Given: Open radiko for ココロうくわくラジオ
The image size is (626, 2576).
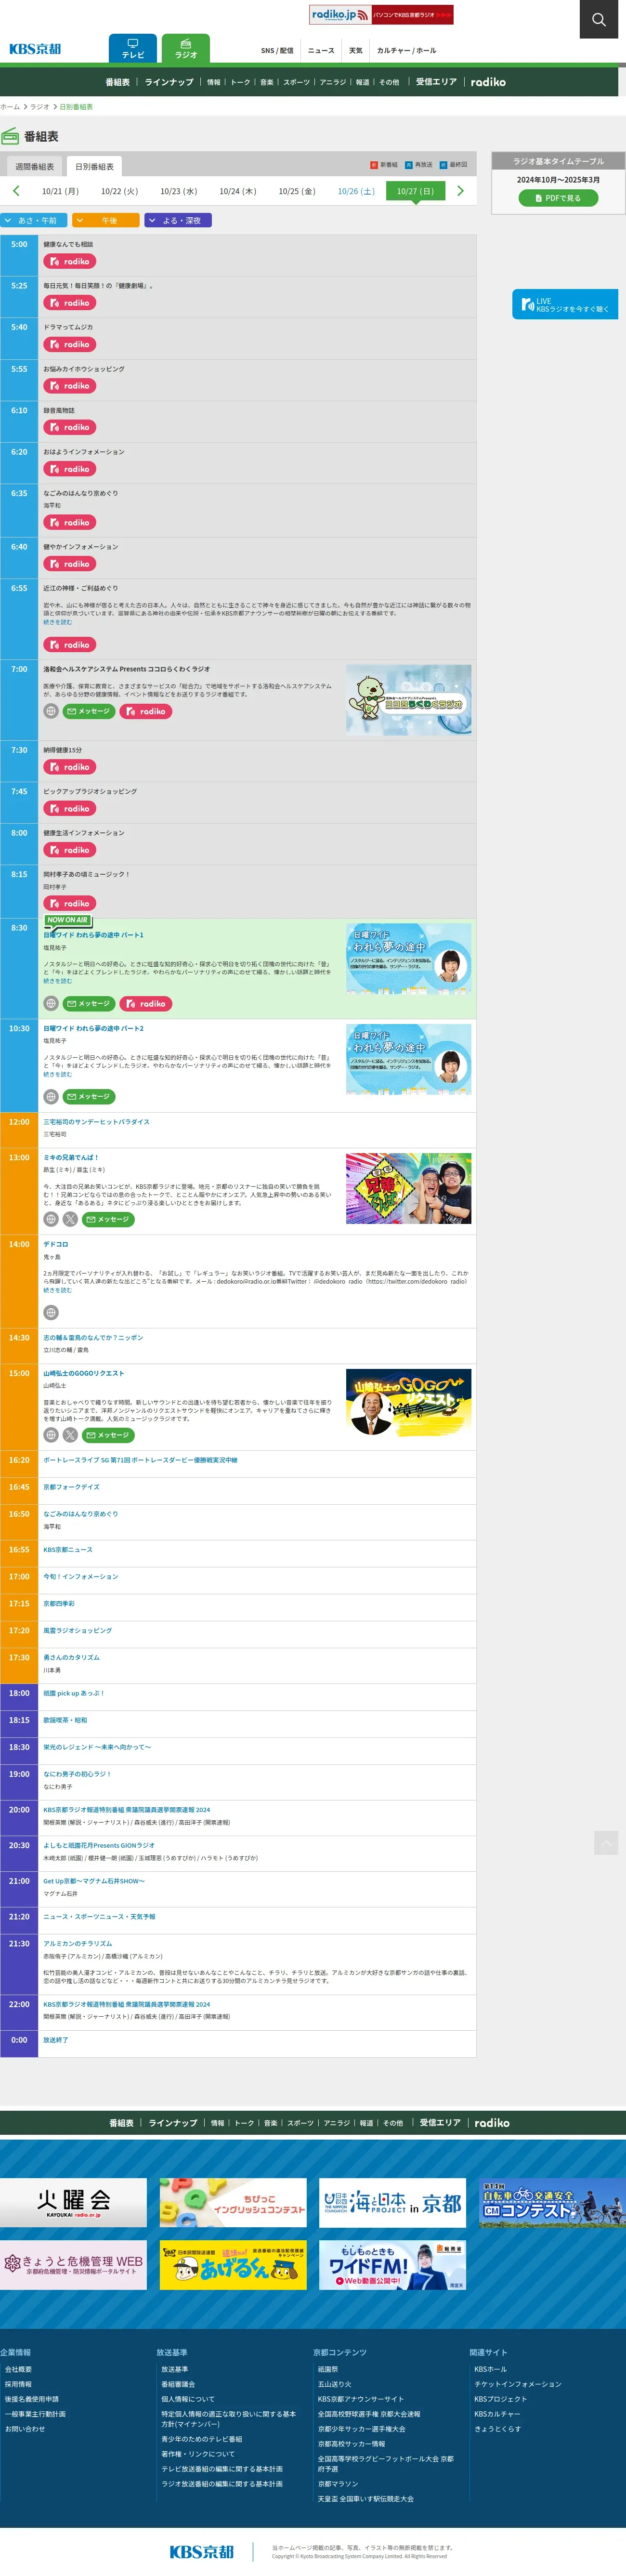Looking at the screenshot, I should coord(146,711).
